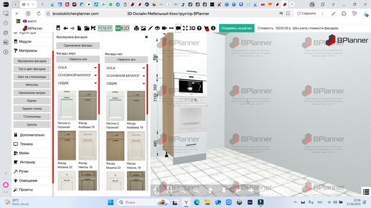Click the list menu icon in the viewport corner

pyautogui.click(x=366, y=192)
